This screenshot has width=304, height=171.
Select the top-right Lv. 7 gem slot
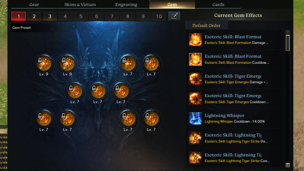click(151, 63)
